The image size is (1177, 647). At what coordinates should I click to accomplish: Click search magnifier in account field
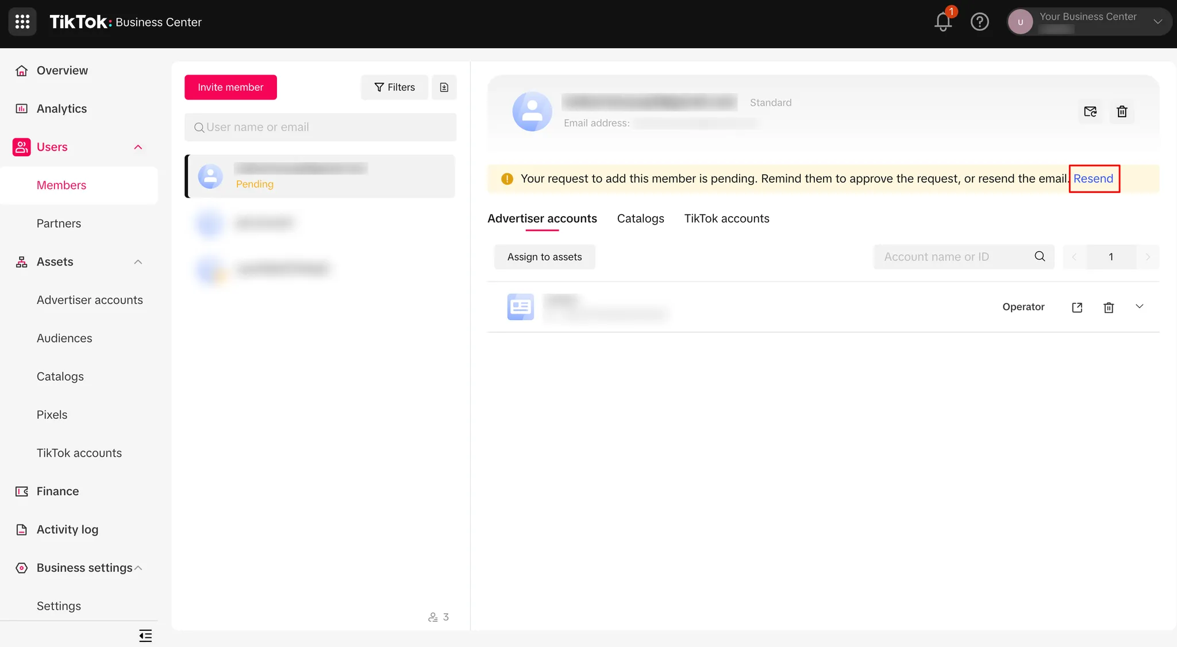1040,256
